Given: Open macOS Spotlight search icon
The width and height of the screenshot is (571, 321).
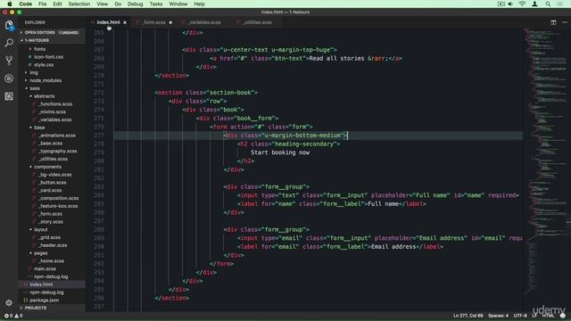Looking at the screenshot, I should pos(548,4).
